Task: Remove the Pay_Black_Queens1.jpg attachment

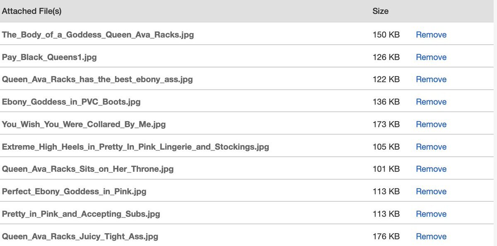Action: [431, 57]
